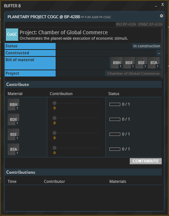Click BSE material icon in Contribute table

[13, 134]
